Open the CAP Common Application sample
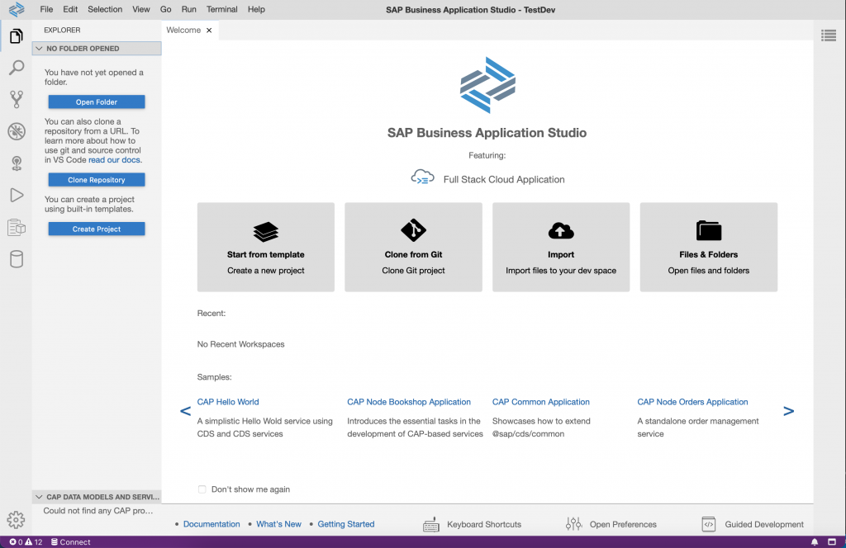Image resolution: width=846 pixels, height=548 pixels. tap(540, 402)
